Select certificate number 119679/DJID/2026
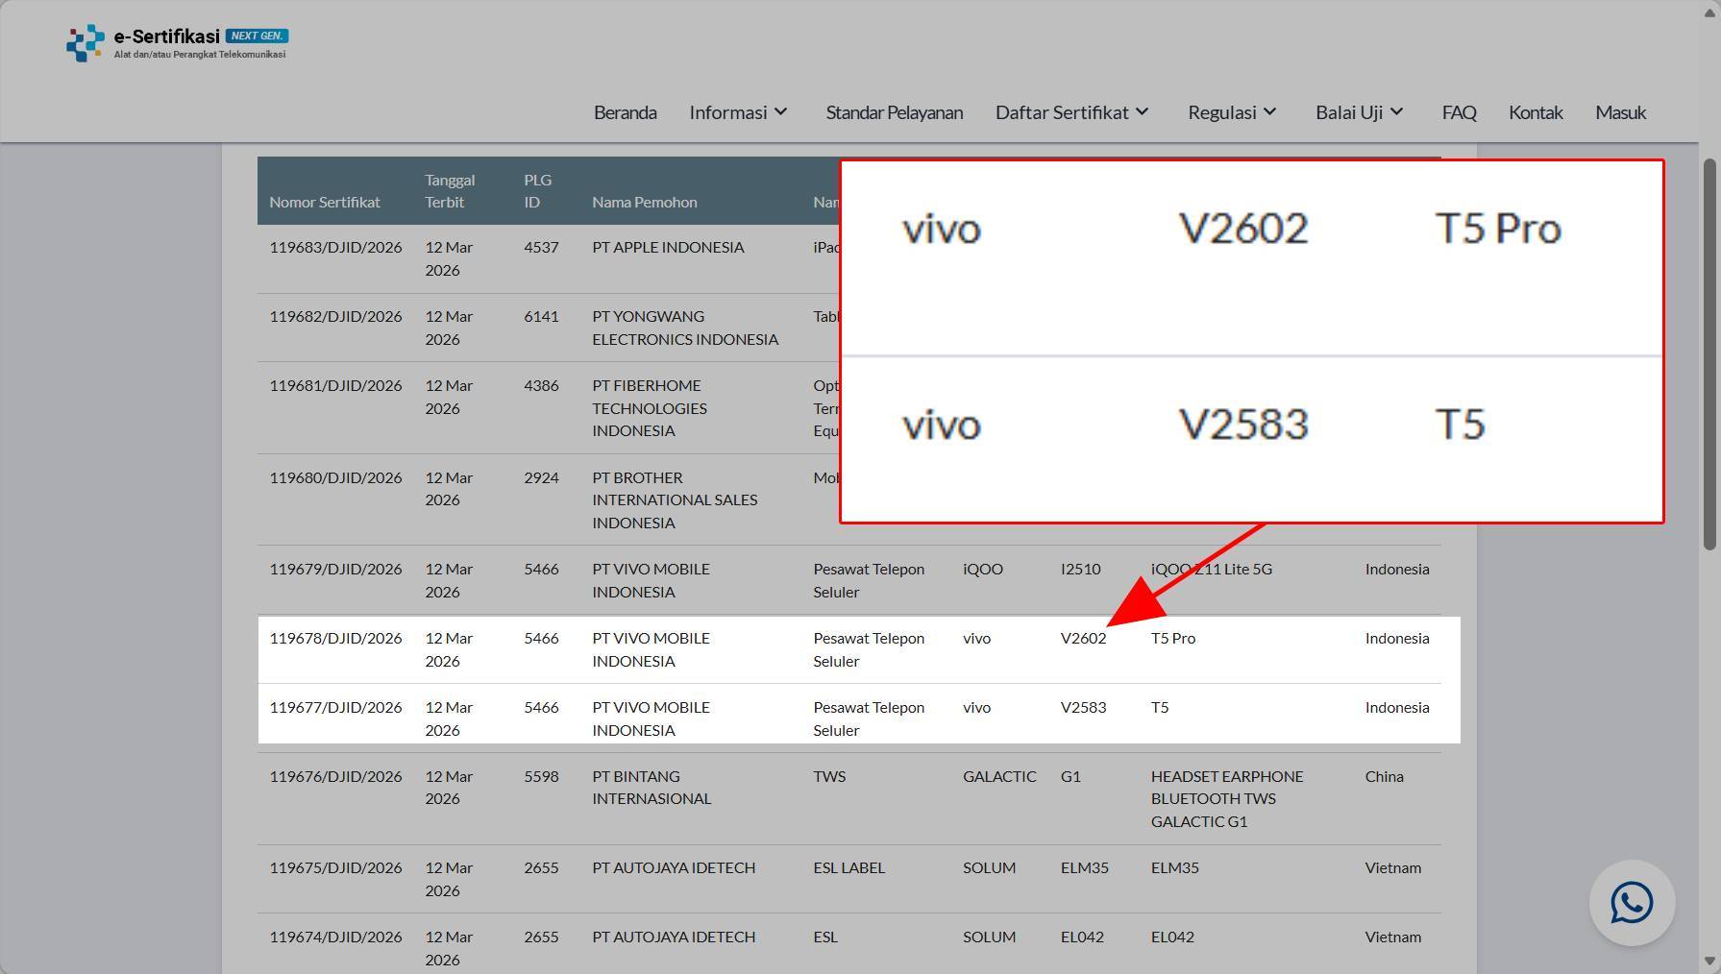The image size is (1721, 974). click(335, 569)
